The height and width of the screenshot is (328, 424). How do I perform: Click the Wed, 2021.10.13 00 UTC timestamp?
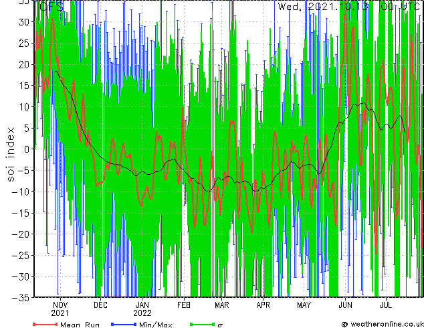(x=348, y=7)
